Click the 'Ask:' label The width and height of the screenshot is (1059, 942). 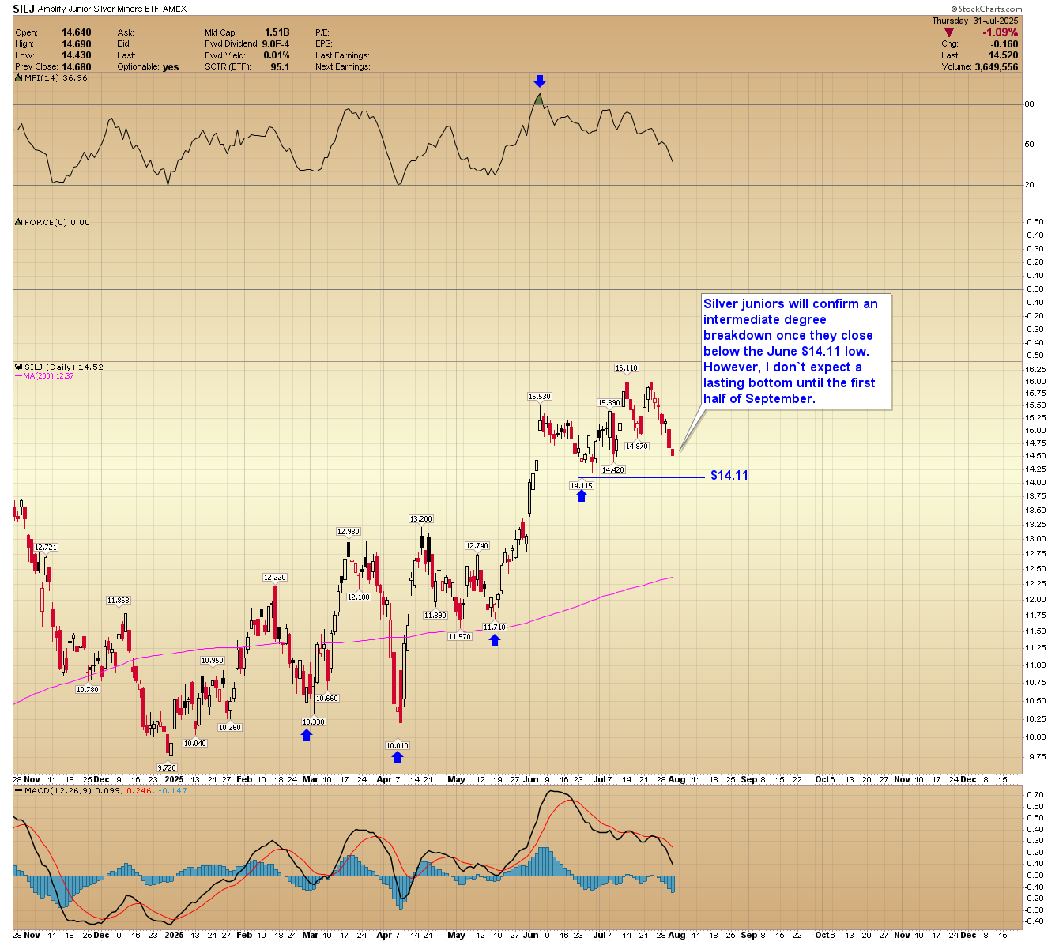pos(126,32)
